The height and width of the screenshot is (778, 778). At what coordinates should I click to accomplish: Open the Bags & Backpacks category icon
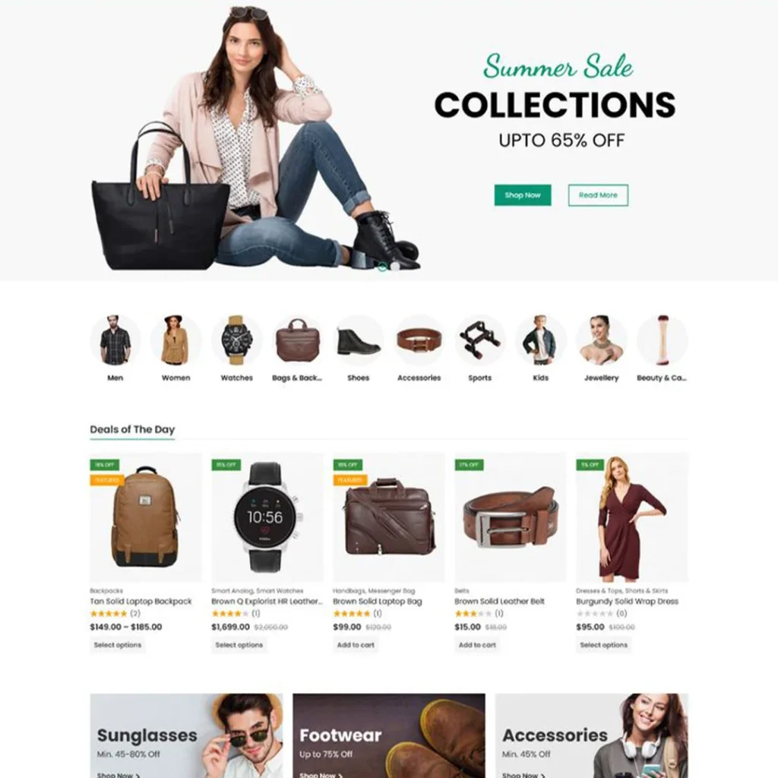coord(297,340)
